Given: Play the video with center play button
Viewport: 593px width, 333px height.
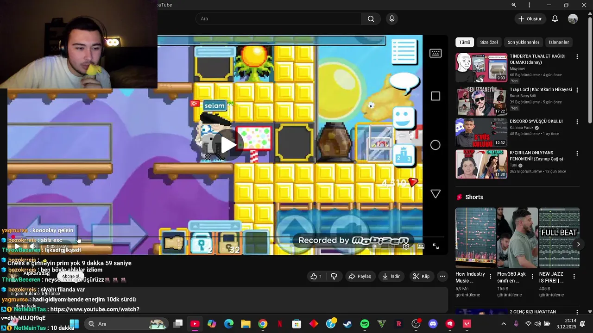Looking at the screenshot, I should [x=227, y=145].
